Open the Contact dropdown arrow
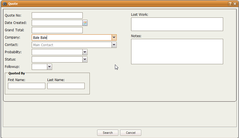 click(114, 45)
